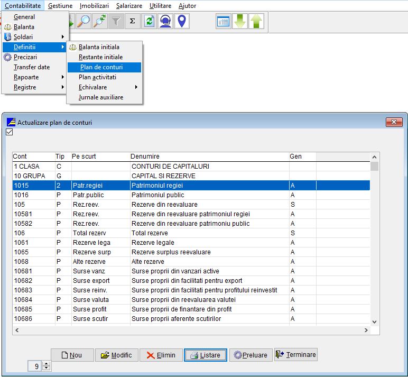Click cell Patrimoniul regiei in the selected row
Screen dimensions: 408x377
[x=209, y=186]
